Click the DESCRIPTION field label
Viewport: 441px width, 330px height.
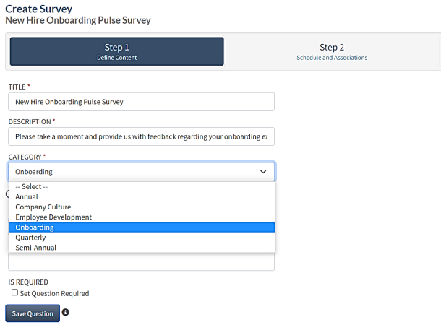(x=30, y=121)
